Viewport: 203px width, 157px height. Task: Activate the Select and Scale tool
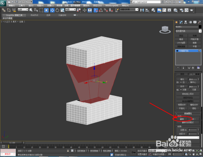click(x=63, y=10)
